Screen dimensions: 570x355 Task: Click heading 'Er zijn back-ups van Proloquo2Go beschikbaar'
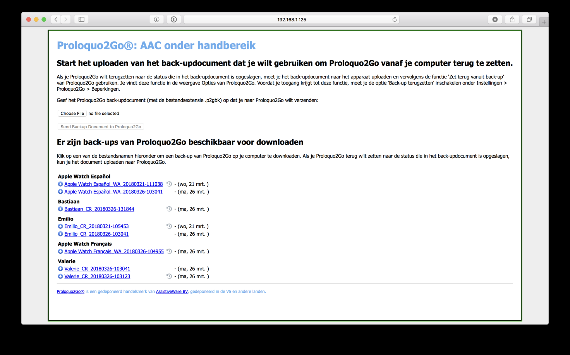click(x=180, y=142)
